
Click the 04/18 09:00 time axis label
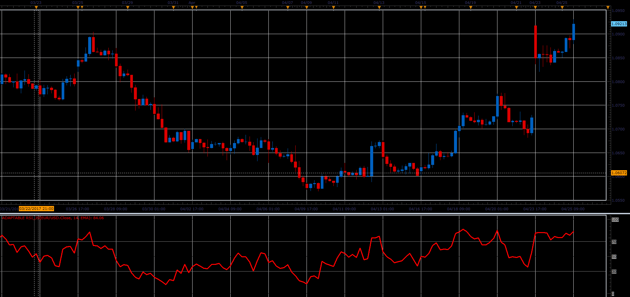pos(459,209)
